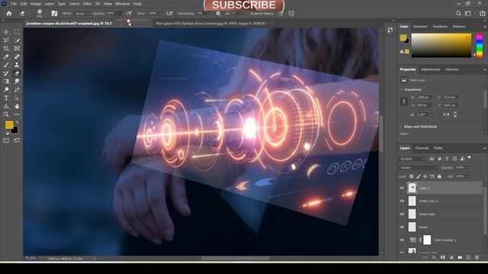The height and width of the screenshot is (274, 488).
Task: Select the Zoom tool
Action: [6, 114]
